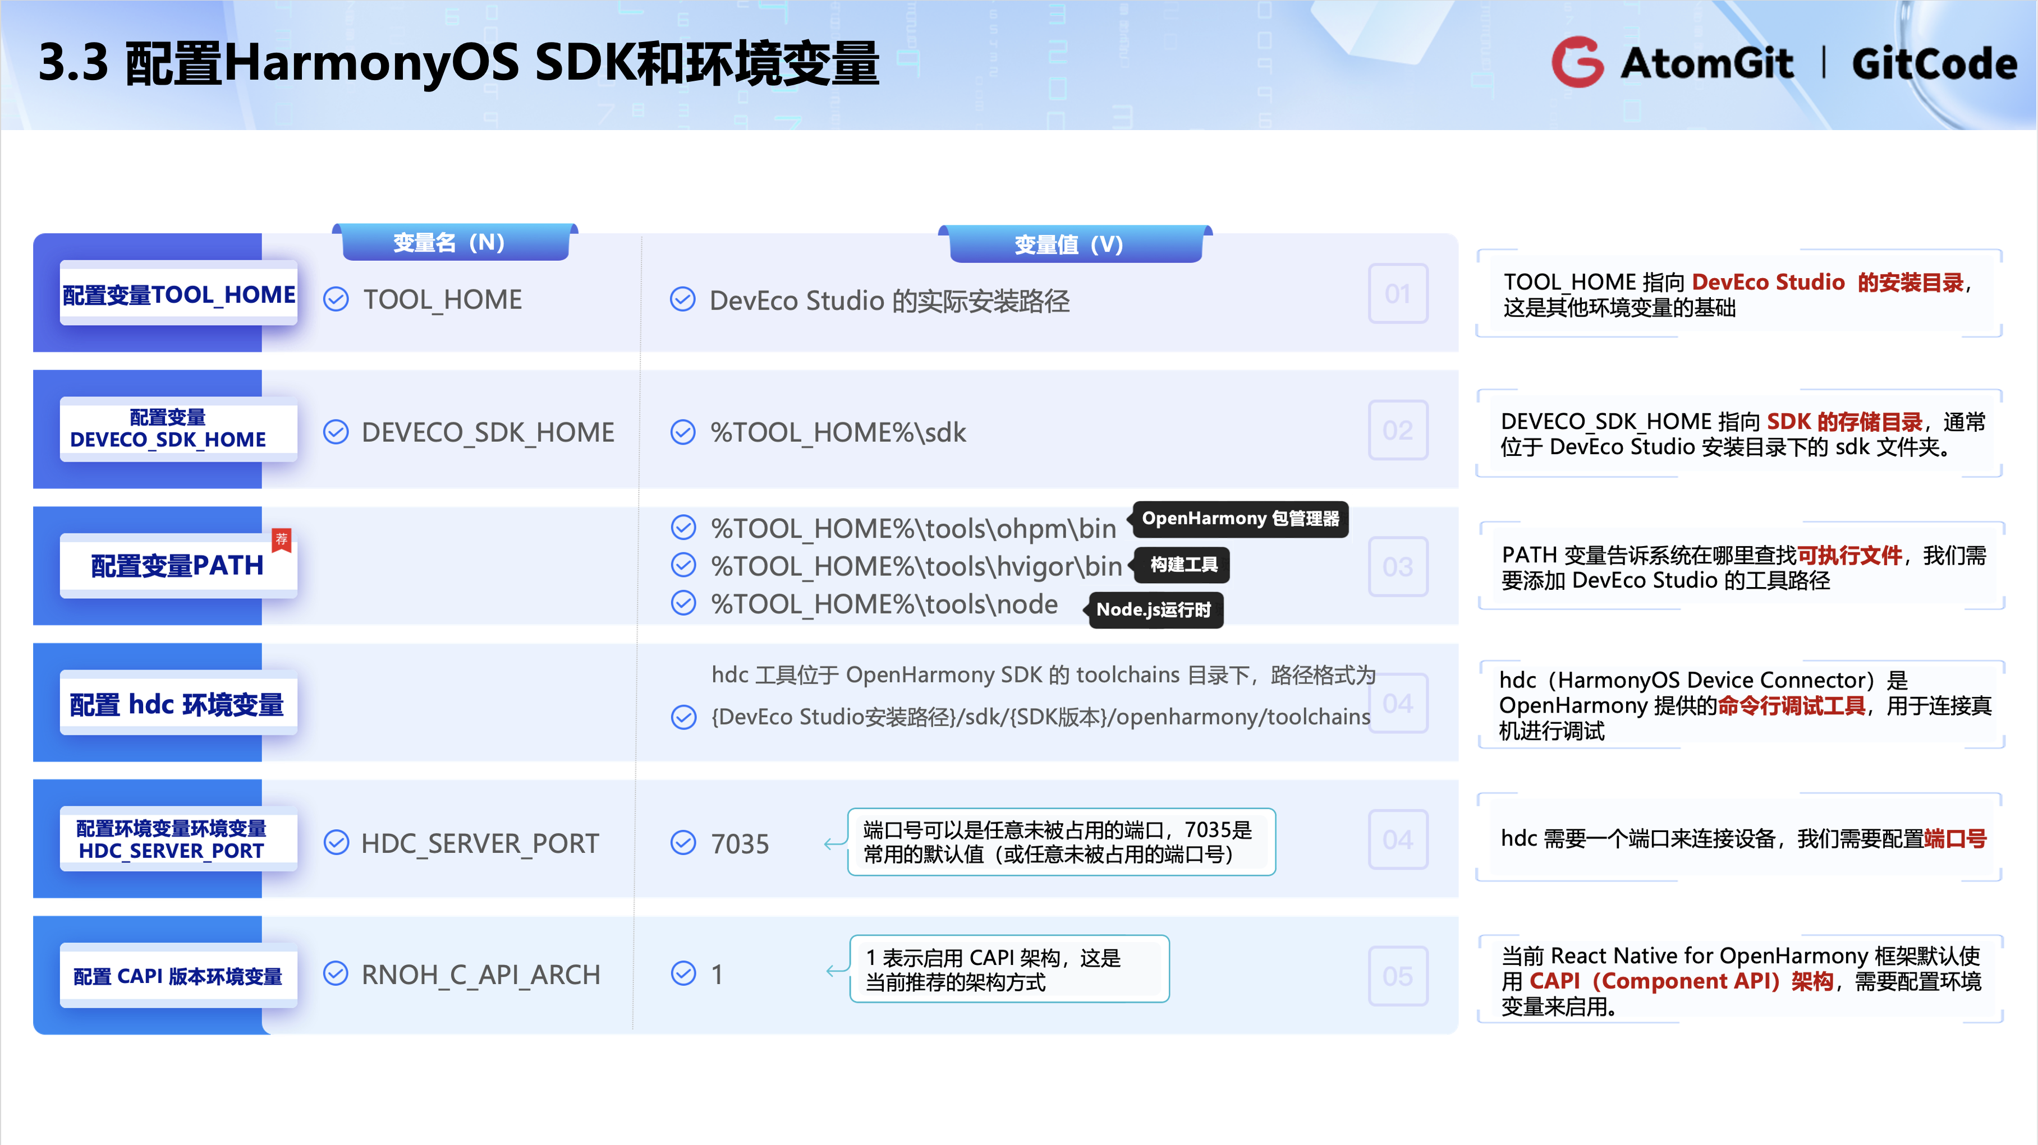This screenshot has height=1145, width=2038.
Task: Click check icon before DevEco Studio 的实际安装路径
Action: pos(683,299)
